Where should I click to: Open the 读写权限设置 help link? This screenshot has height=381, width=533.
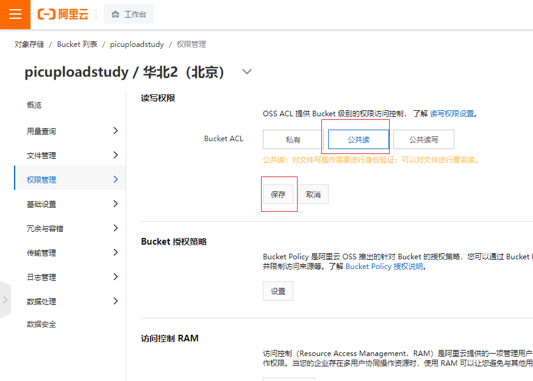(x=452, y=114)
